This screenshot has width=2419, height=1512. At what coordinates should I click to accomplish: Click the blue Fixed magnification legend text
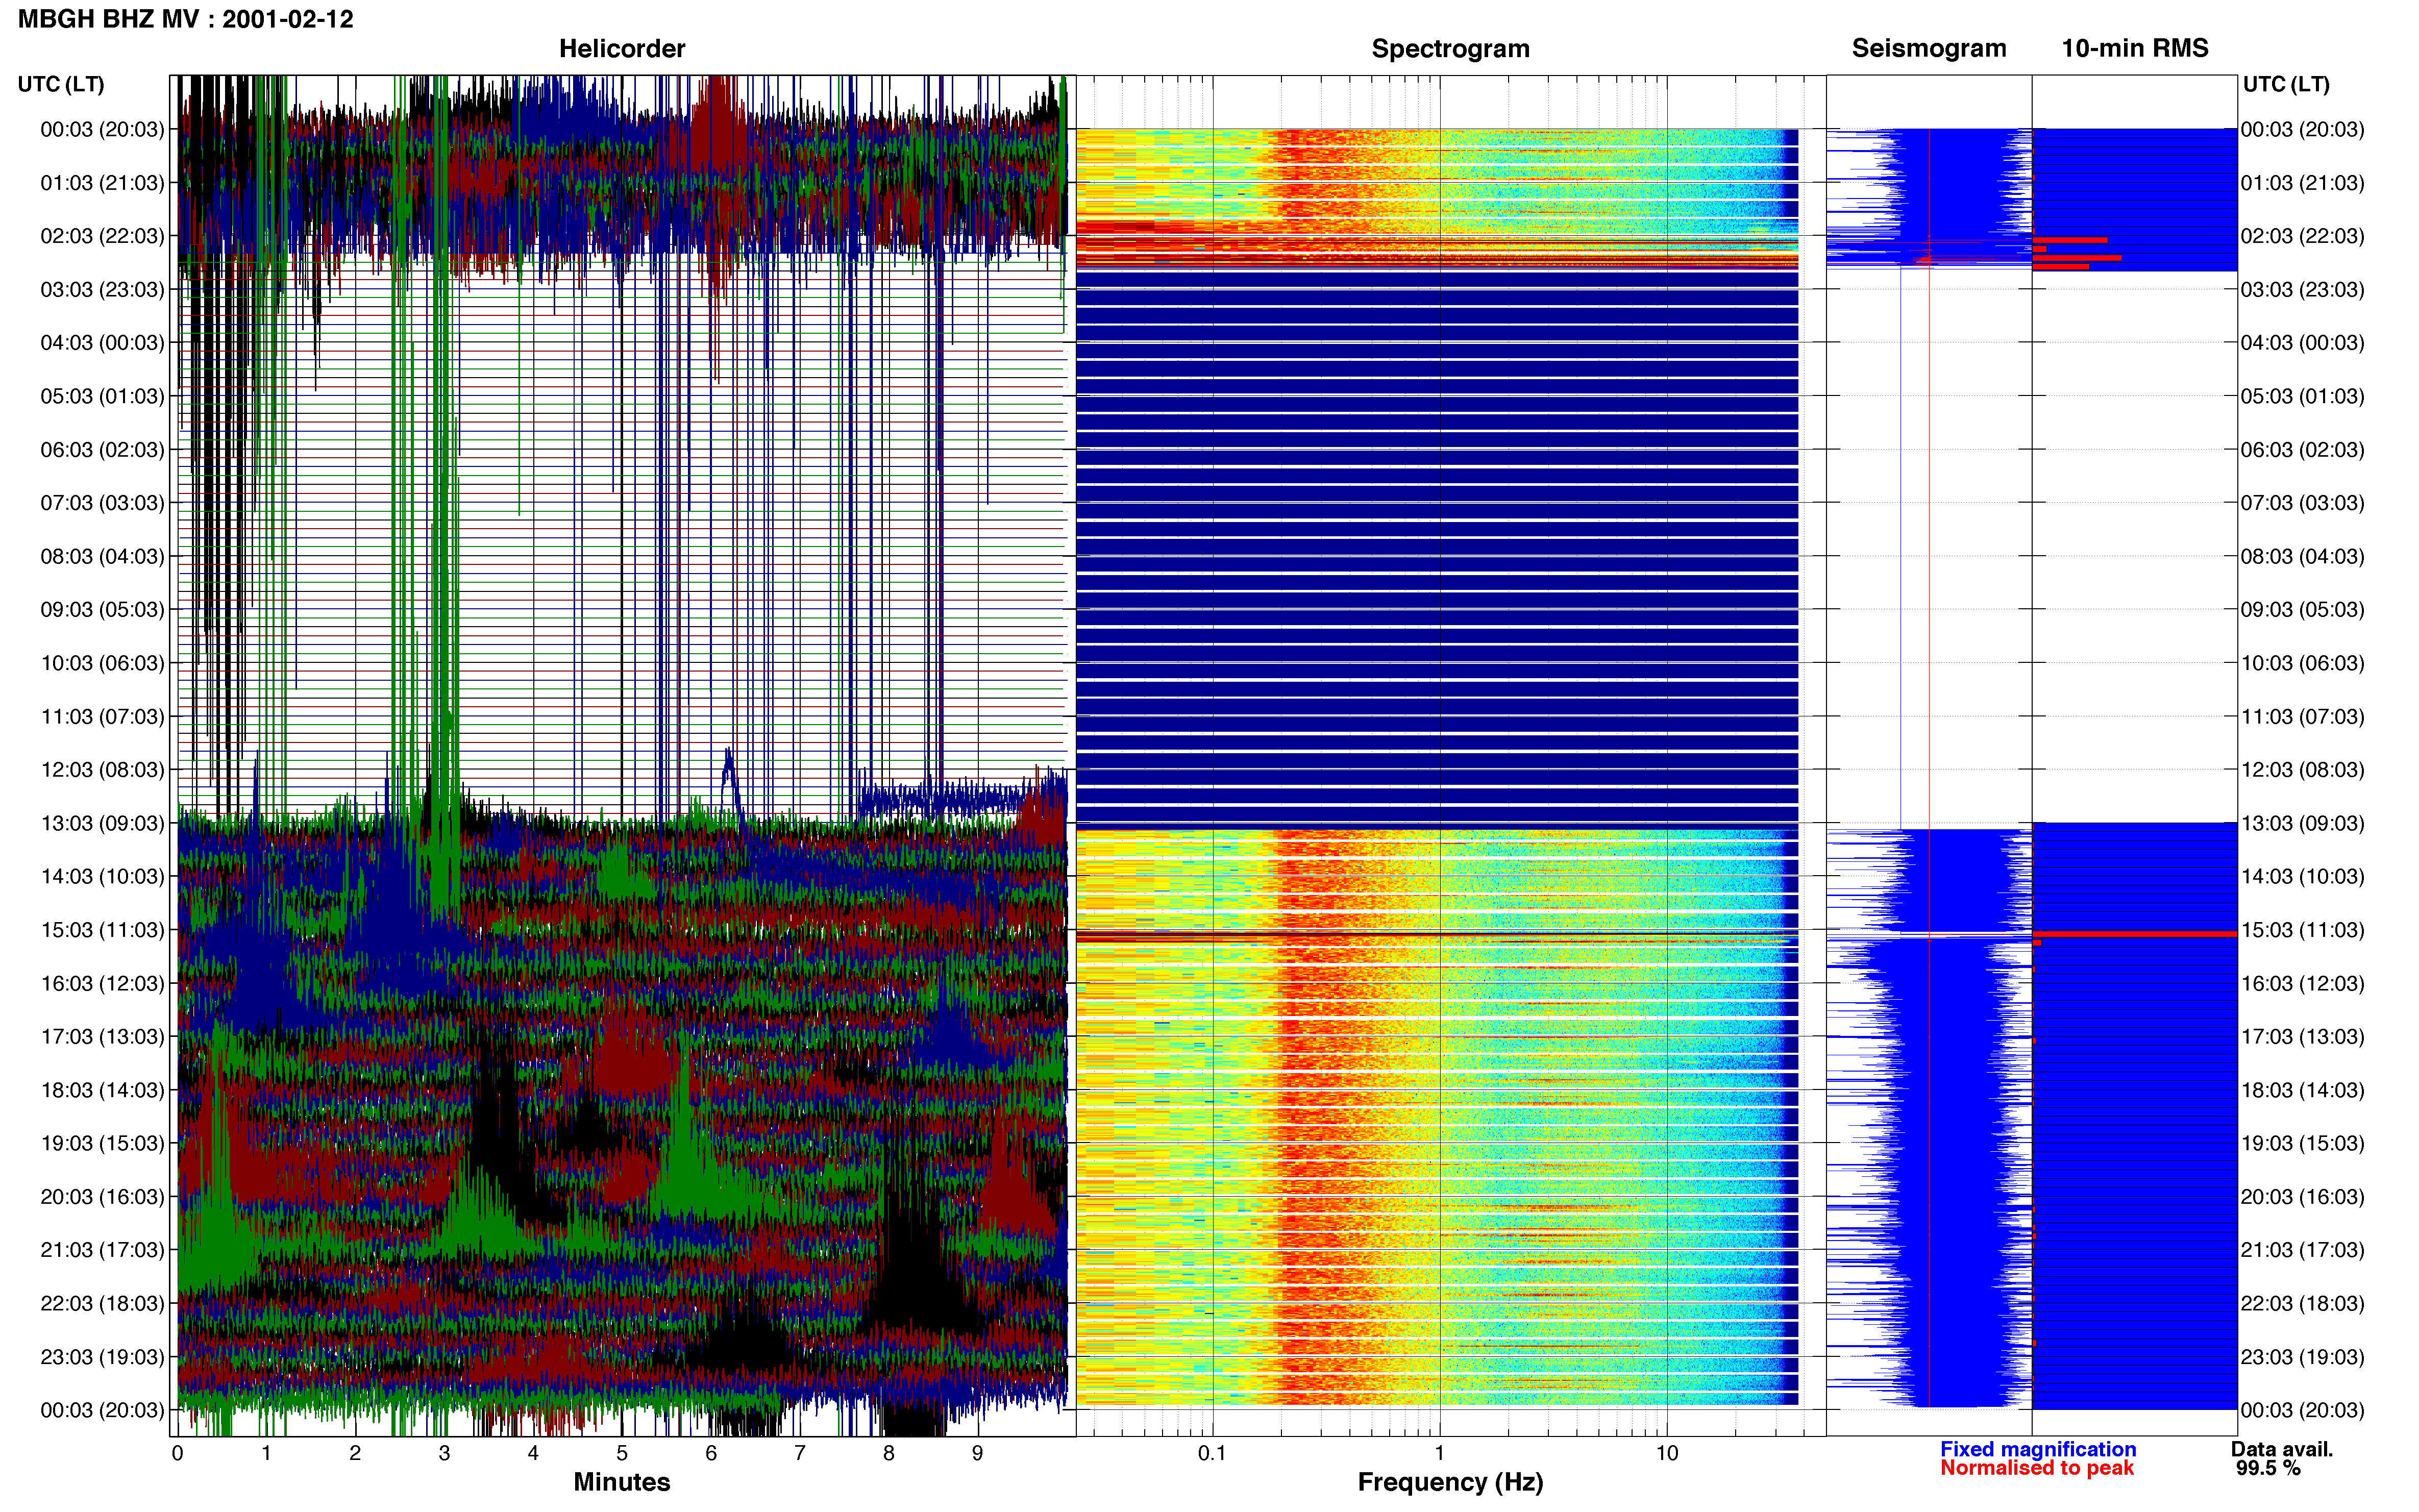(x=2038, y=1449)
